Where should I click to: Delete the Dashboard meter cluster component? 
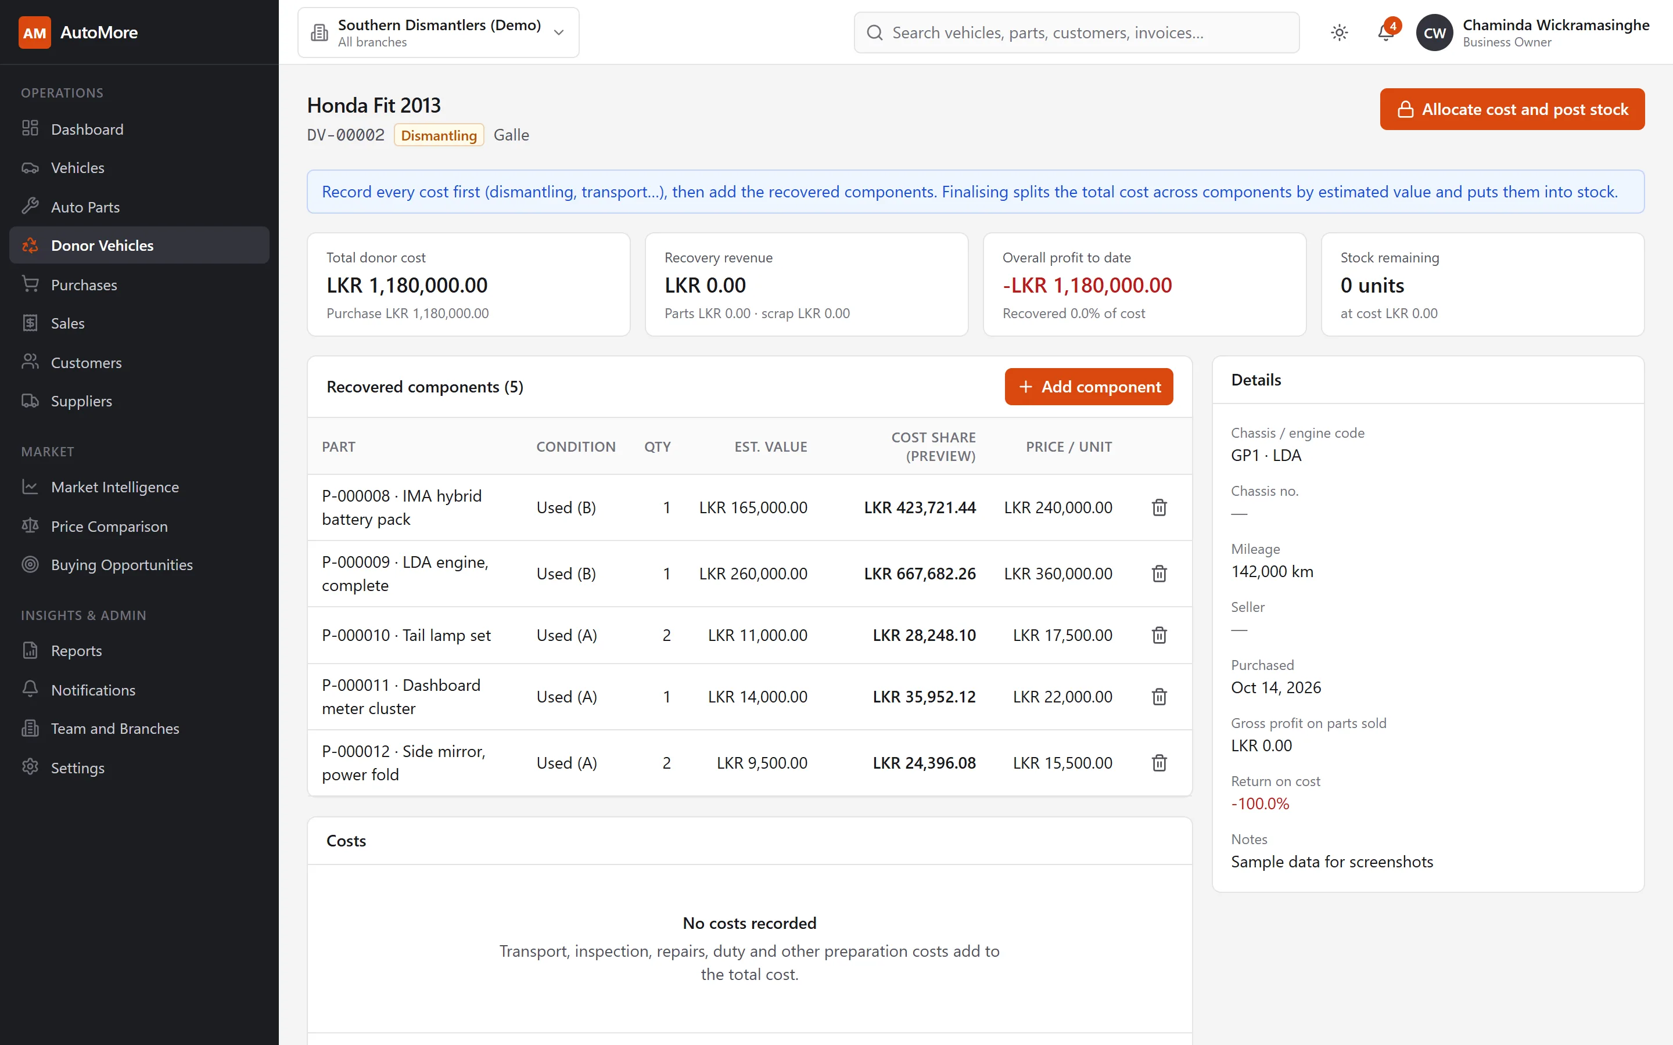point(1159,697)
